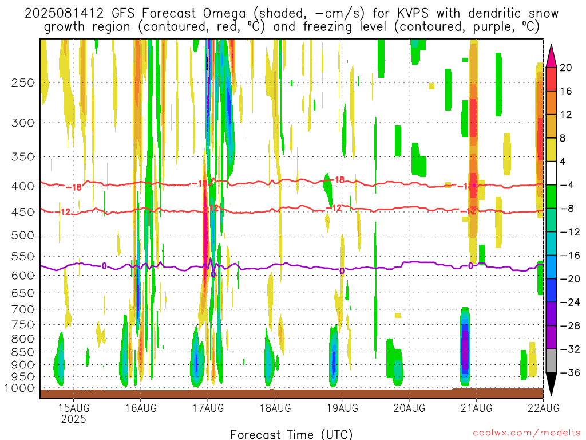This screenshot has width=586, height=440.
Task: Click the 450 pressure level label
Action: pos(23,212)
